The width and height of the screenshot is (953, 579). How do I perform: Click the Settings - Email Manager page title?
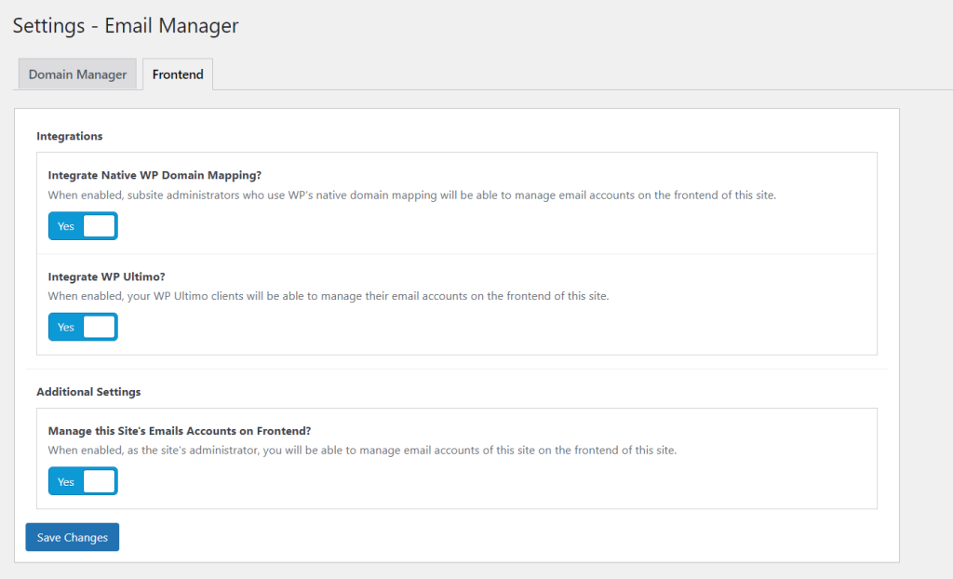coord(125,25)
